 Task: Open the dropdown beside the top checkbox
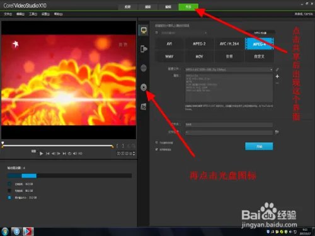point(184,33)
